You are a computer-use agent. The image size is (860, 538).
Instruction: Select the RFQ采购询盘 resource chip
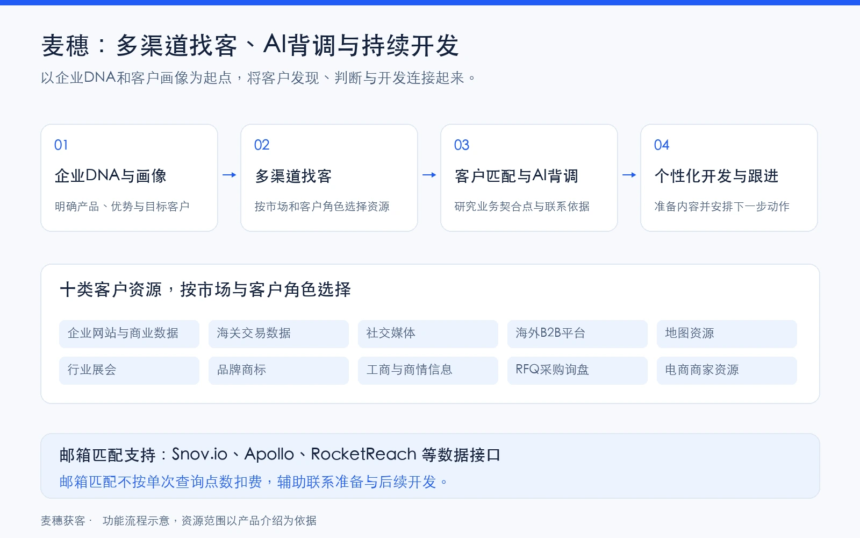point(577,370)
